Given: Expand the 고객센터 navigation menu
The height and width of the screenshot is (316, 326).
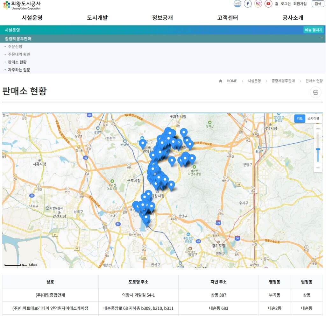Looking at the screenshot, I should (x=227, y=18).
